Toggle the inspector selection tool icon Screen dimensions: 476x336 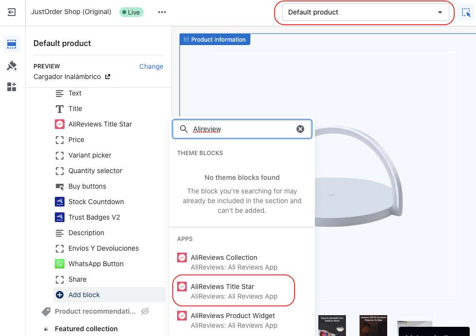click(466, 13)
